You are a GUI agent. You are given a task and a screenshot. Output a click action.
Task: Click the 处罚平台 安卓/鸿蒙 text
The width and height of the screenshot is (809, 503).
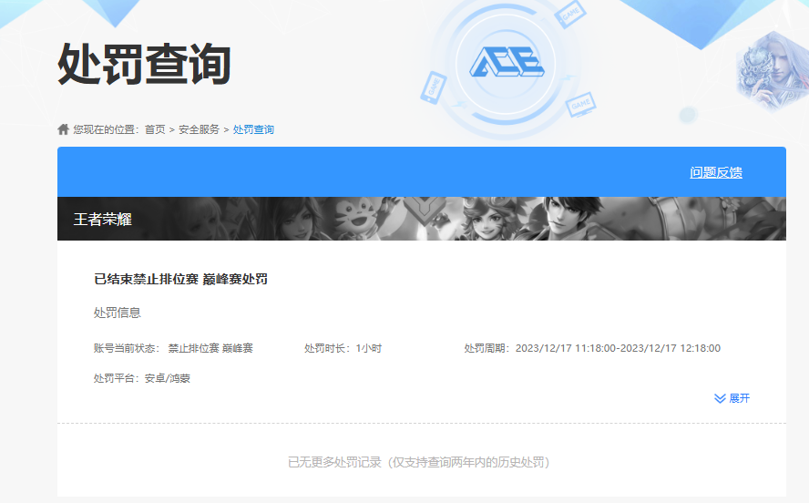pos(141,378)
